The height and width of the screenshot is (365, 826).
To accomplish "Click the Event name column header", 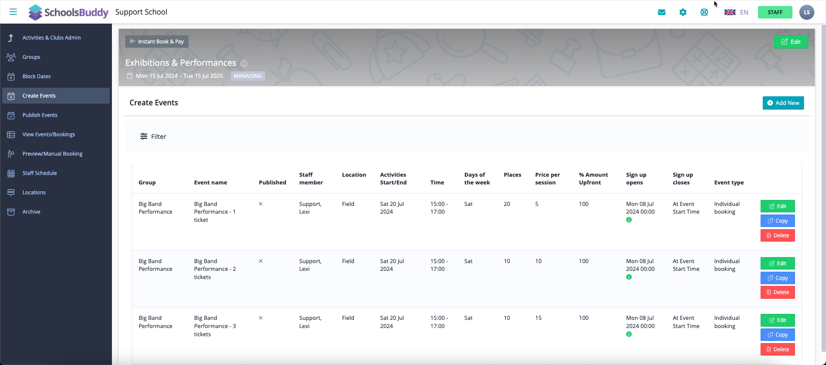I will (x=210, y=182).
